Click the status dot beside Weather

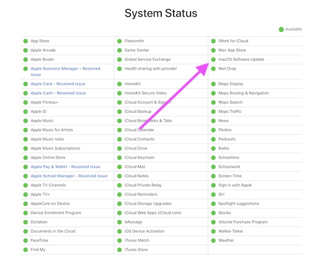click(x=213, y=240)
